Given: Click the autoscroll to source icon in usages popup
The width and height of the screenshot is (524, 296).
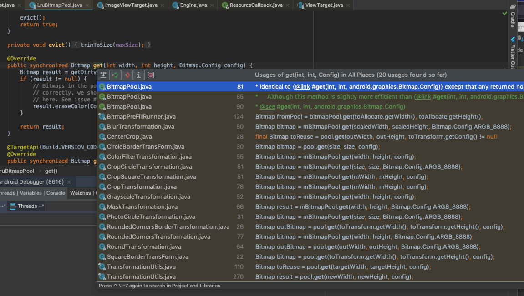Looking at the screenshot, I should click(103, 75).
